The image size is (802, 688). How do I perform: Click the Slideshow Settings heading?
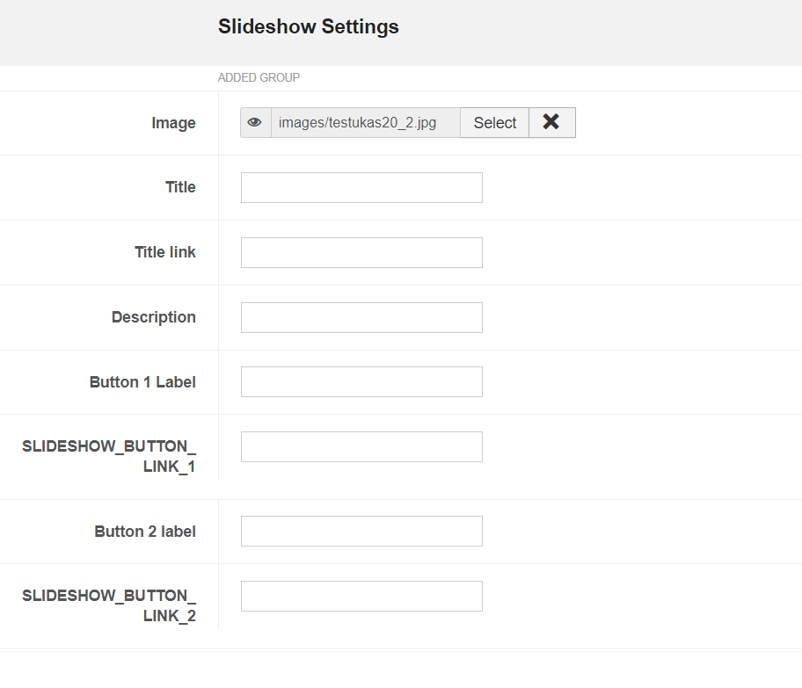309,27
